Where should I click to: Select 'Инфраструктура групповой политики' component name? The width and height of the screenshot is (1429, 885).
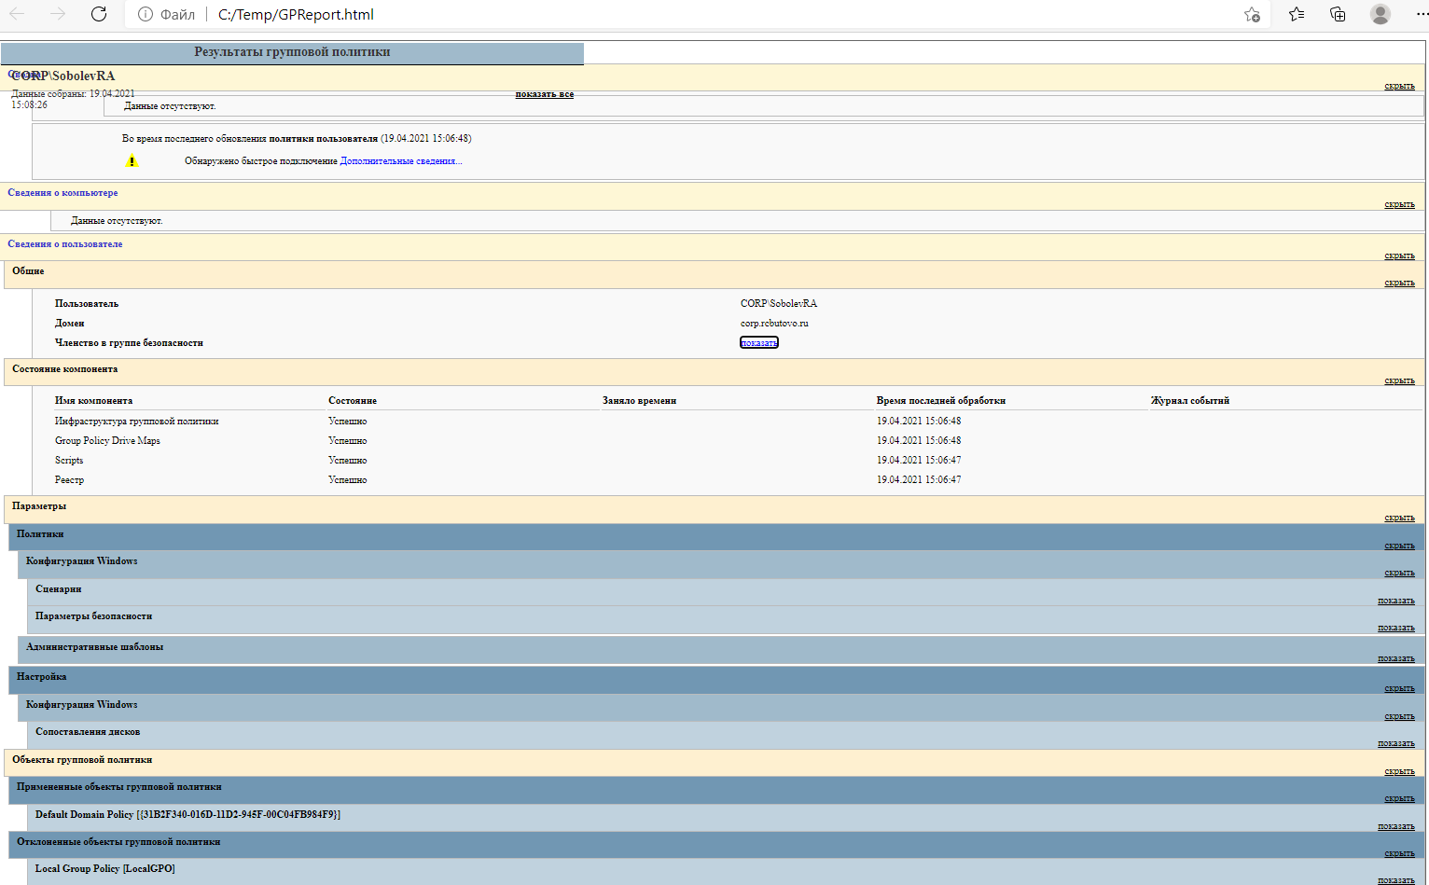pyautogui.click(x=137, y=422)
